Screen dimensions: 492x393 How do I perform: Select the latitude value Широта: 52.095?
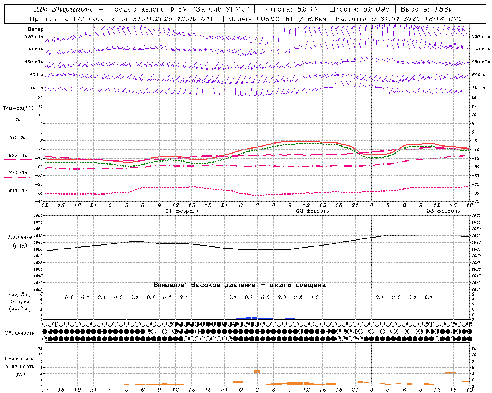pos(359,9)
